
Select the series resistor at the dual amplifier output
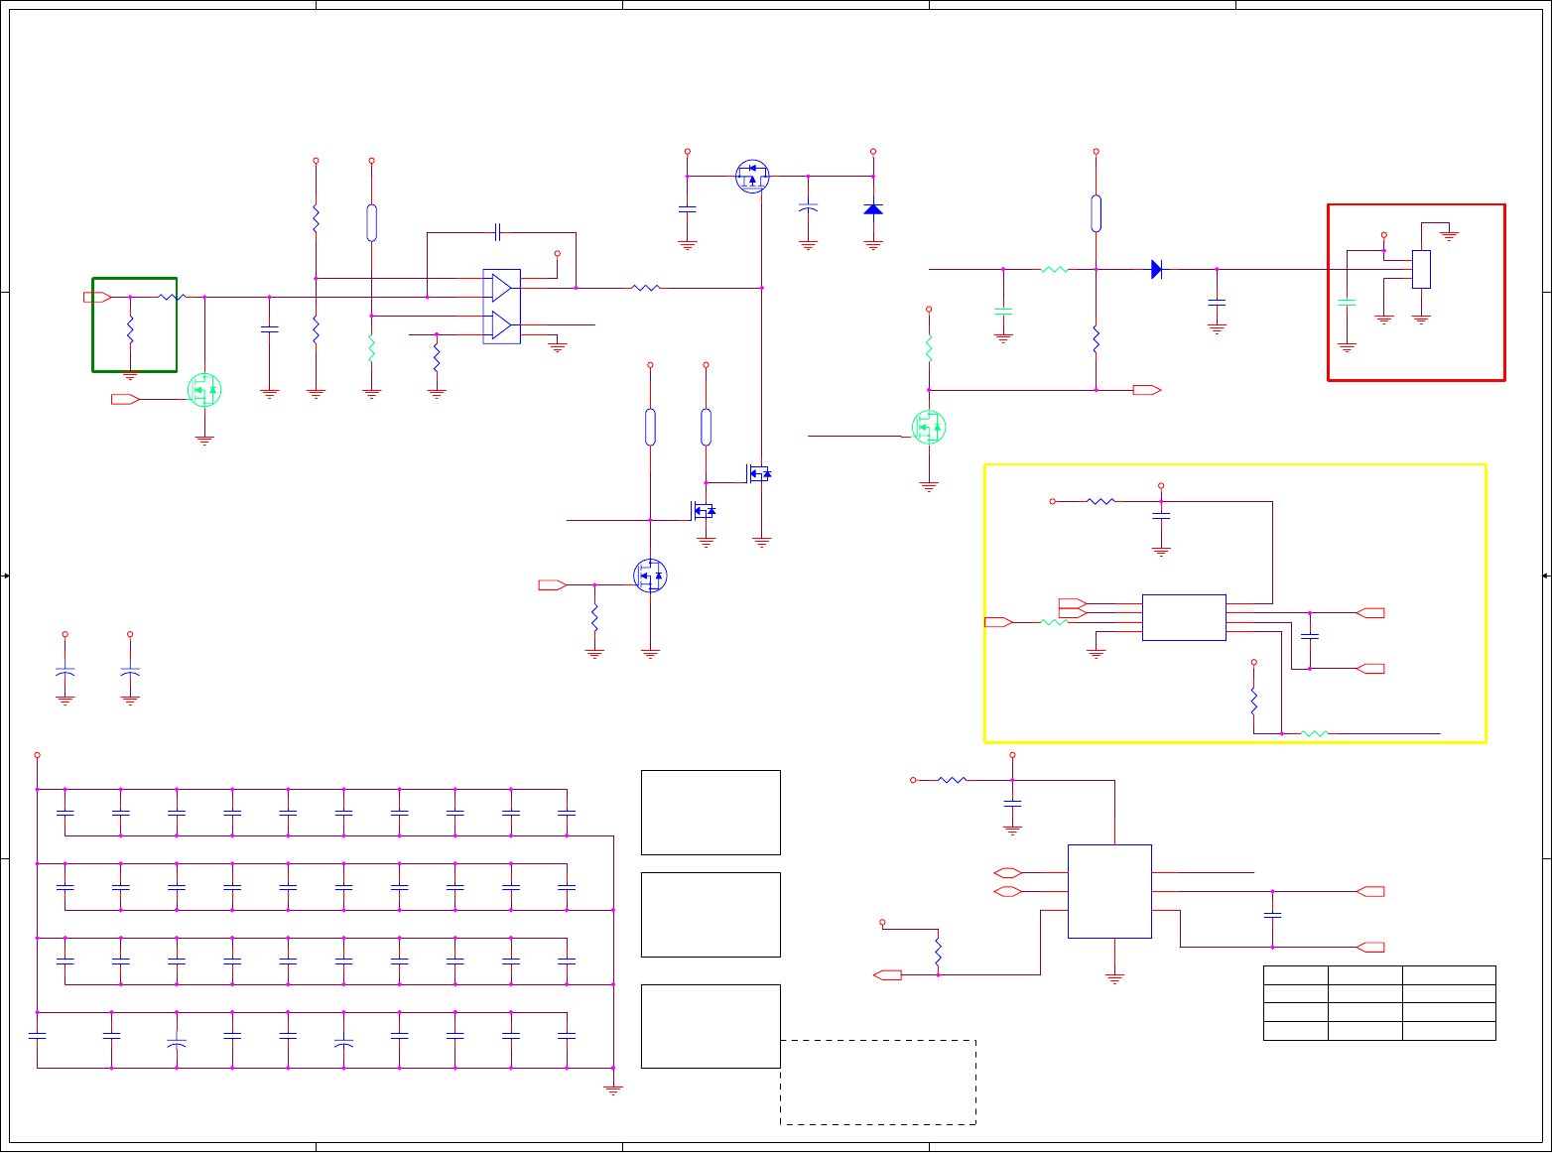click(x=645, y=288)
